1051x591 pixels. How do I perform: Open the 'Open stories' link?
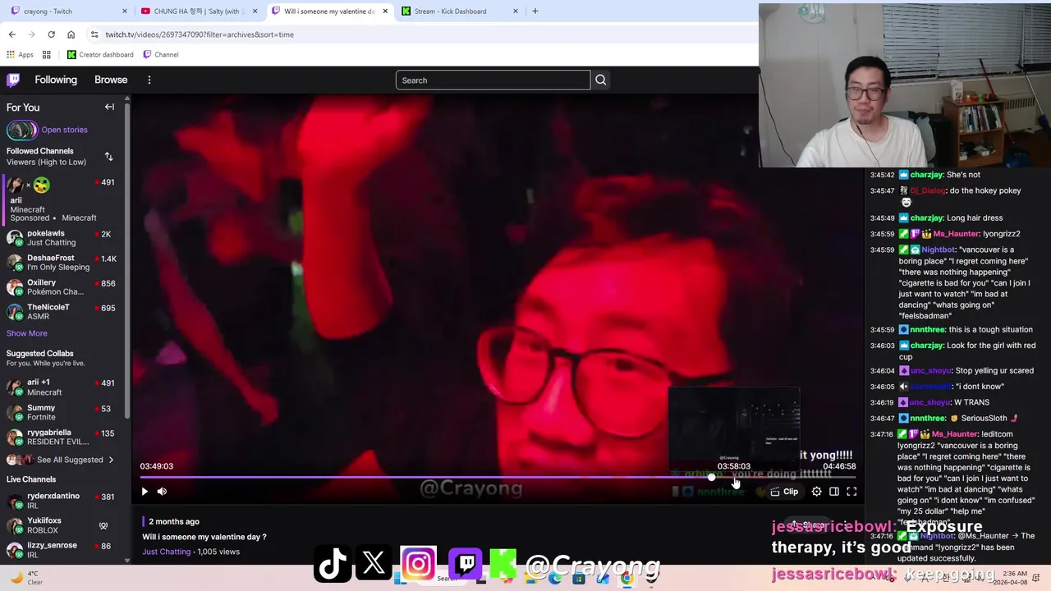pos(64,130)
